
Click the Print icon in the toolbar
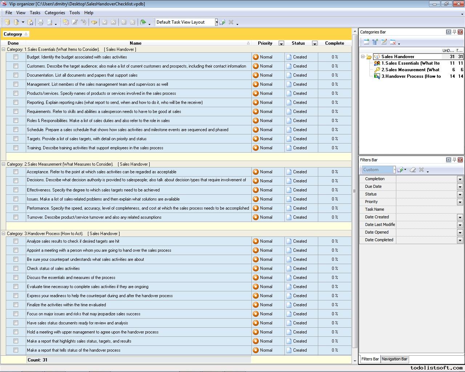pos(41,23)
